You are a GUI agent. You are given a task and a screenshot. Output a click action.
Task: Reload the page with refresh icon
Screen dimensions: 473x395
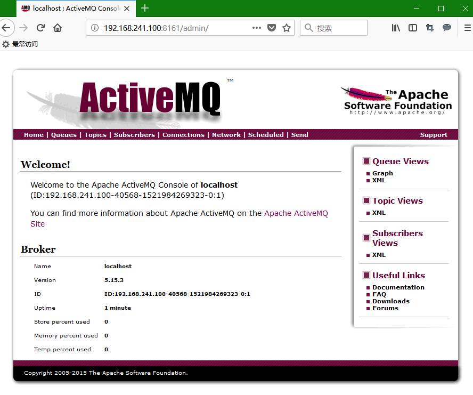tap(40, 28)
